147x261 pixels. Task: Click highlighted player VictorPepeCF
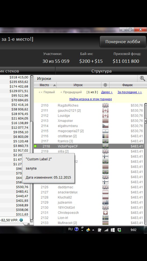[x=89, y=146]
